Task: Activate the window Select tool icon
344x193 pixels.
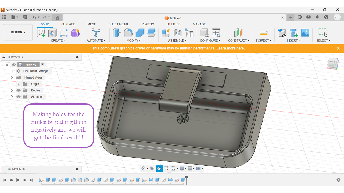Action: [323, 33]
